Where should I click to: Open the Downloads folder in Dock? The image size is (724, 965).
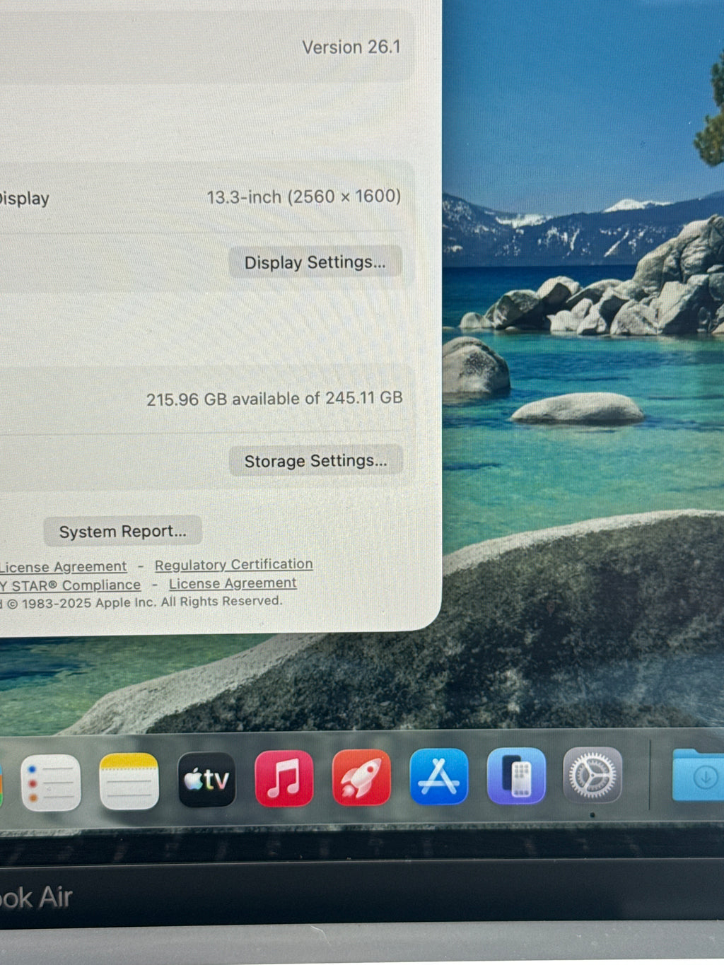[699, 775]
